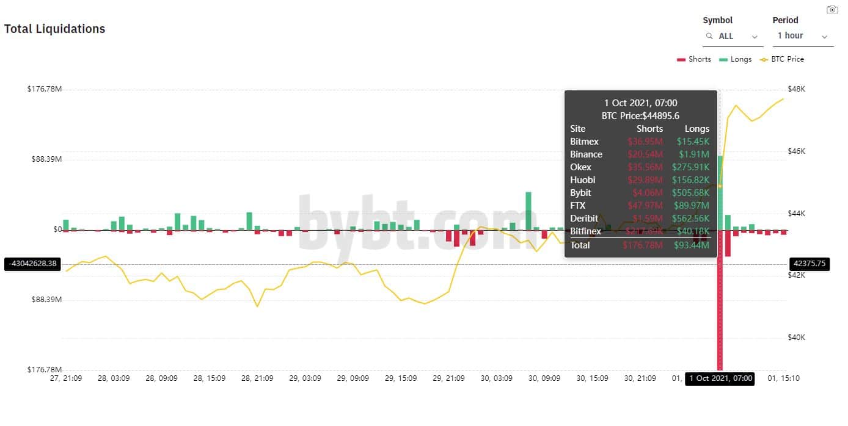Click Bitfinex longs value "$40.18K"
The image size is (848, 426).
tap(693, 231)
